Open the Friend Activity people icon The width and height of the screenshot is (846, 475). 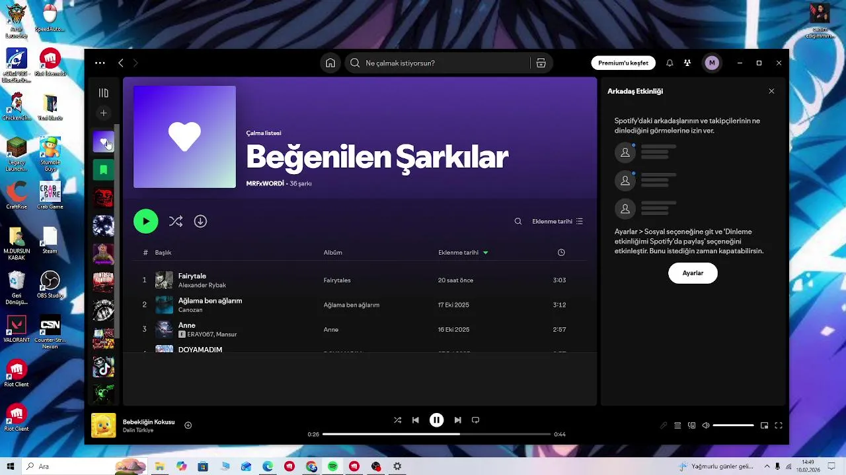tap(687, 63)
